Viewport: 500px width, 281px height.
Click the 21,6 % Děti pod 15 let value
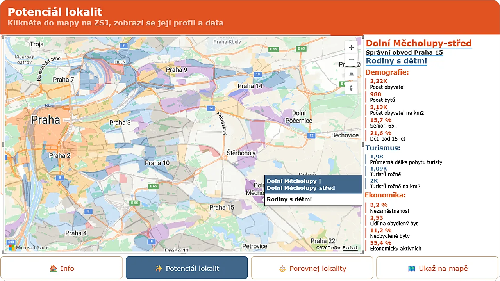pyautogui.click(x=381, y=133)
